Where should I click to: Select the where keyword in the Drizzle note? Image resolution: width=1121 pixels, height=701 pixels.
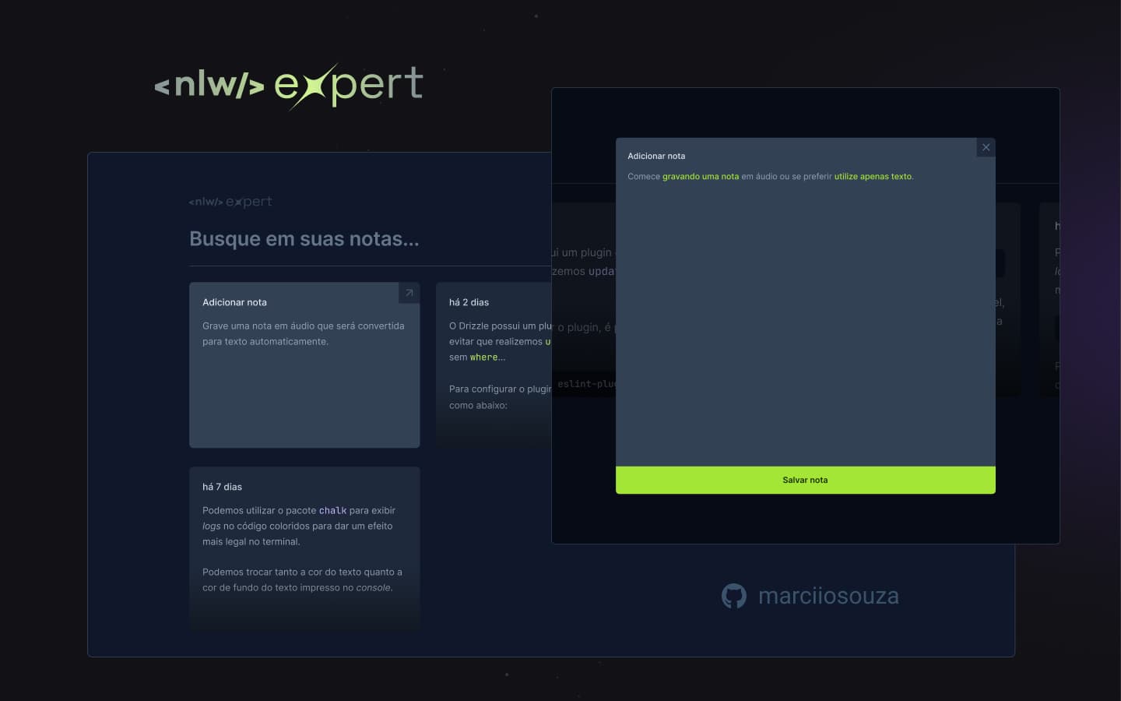click(x=483, y=357)
